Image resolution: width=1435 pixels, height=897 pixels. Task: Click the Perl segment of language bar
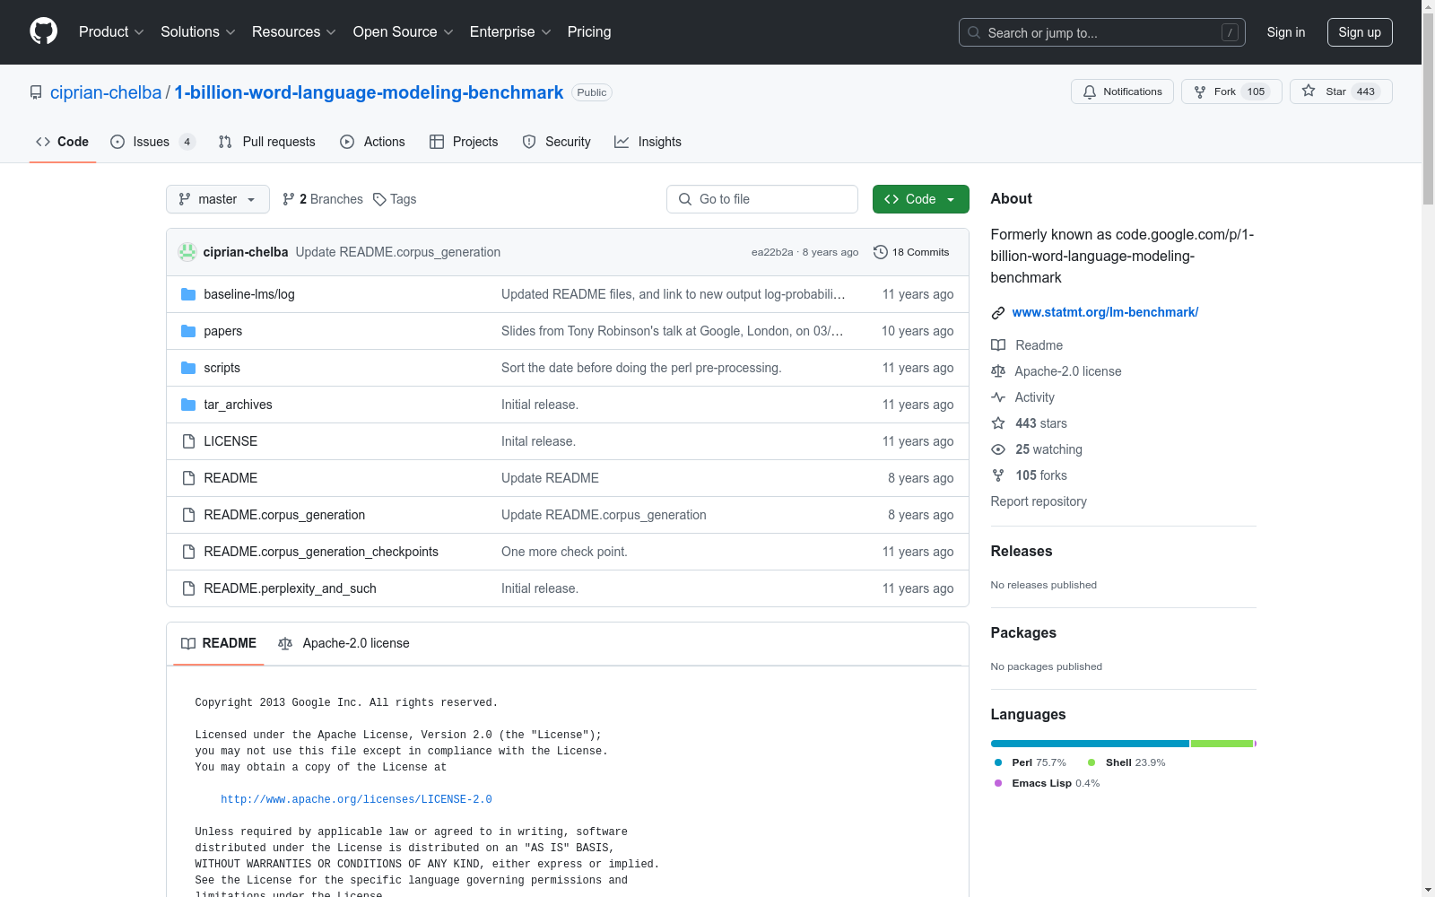click(1090, 744)
